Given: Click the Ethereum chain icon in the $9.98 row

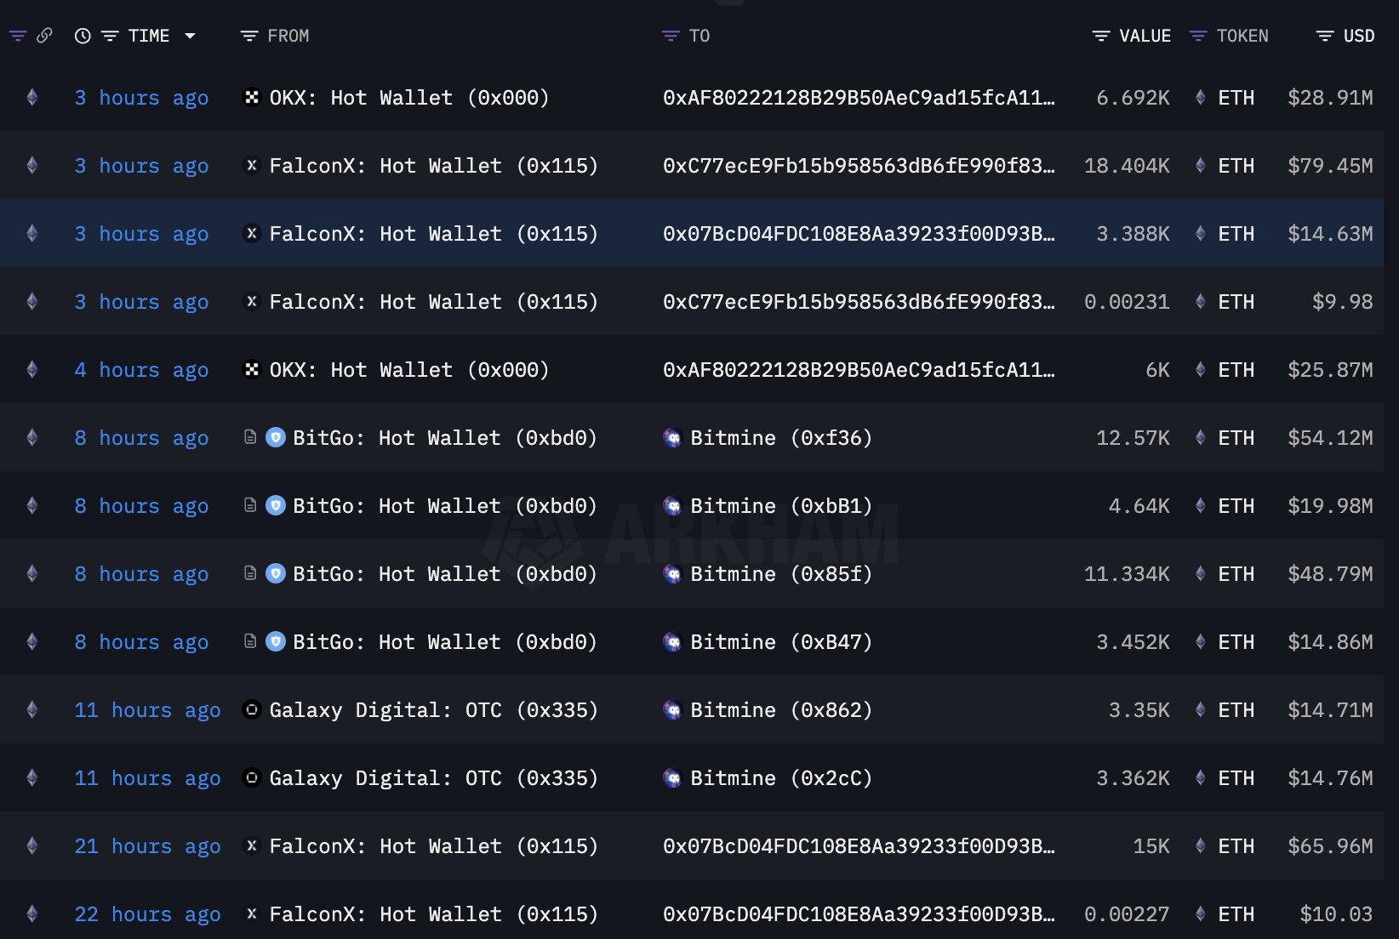Looking at the screenshot, I should coord(32,302).
